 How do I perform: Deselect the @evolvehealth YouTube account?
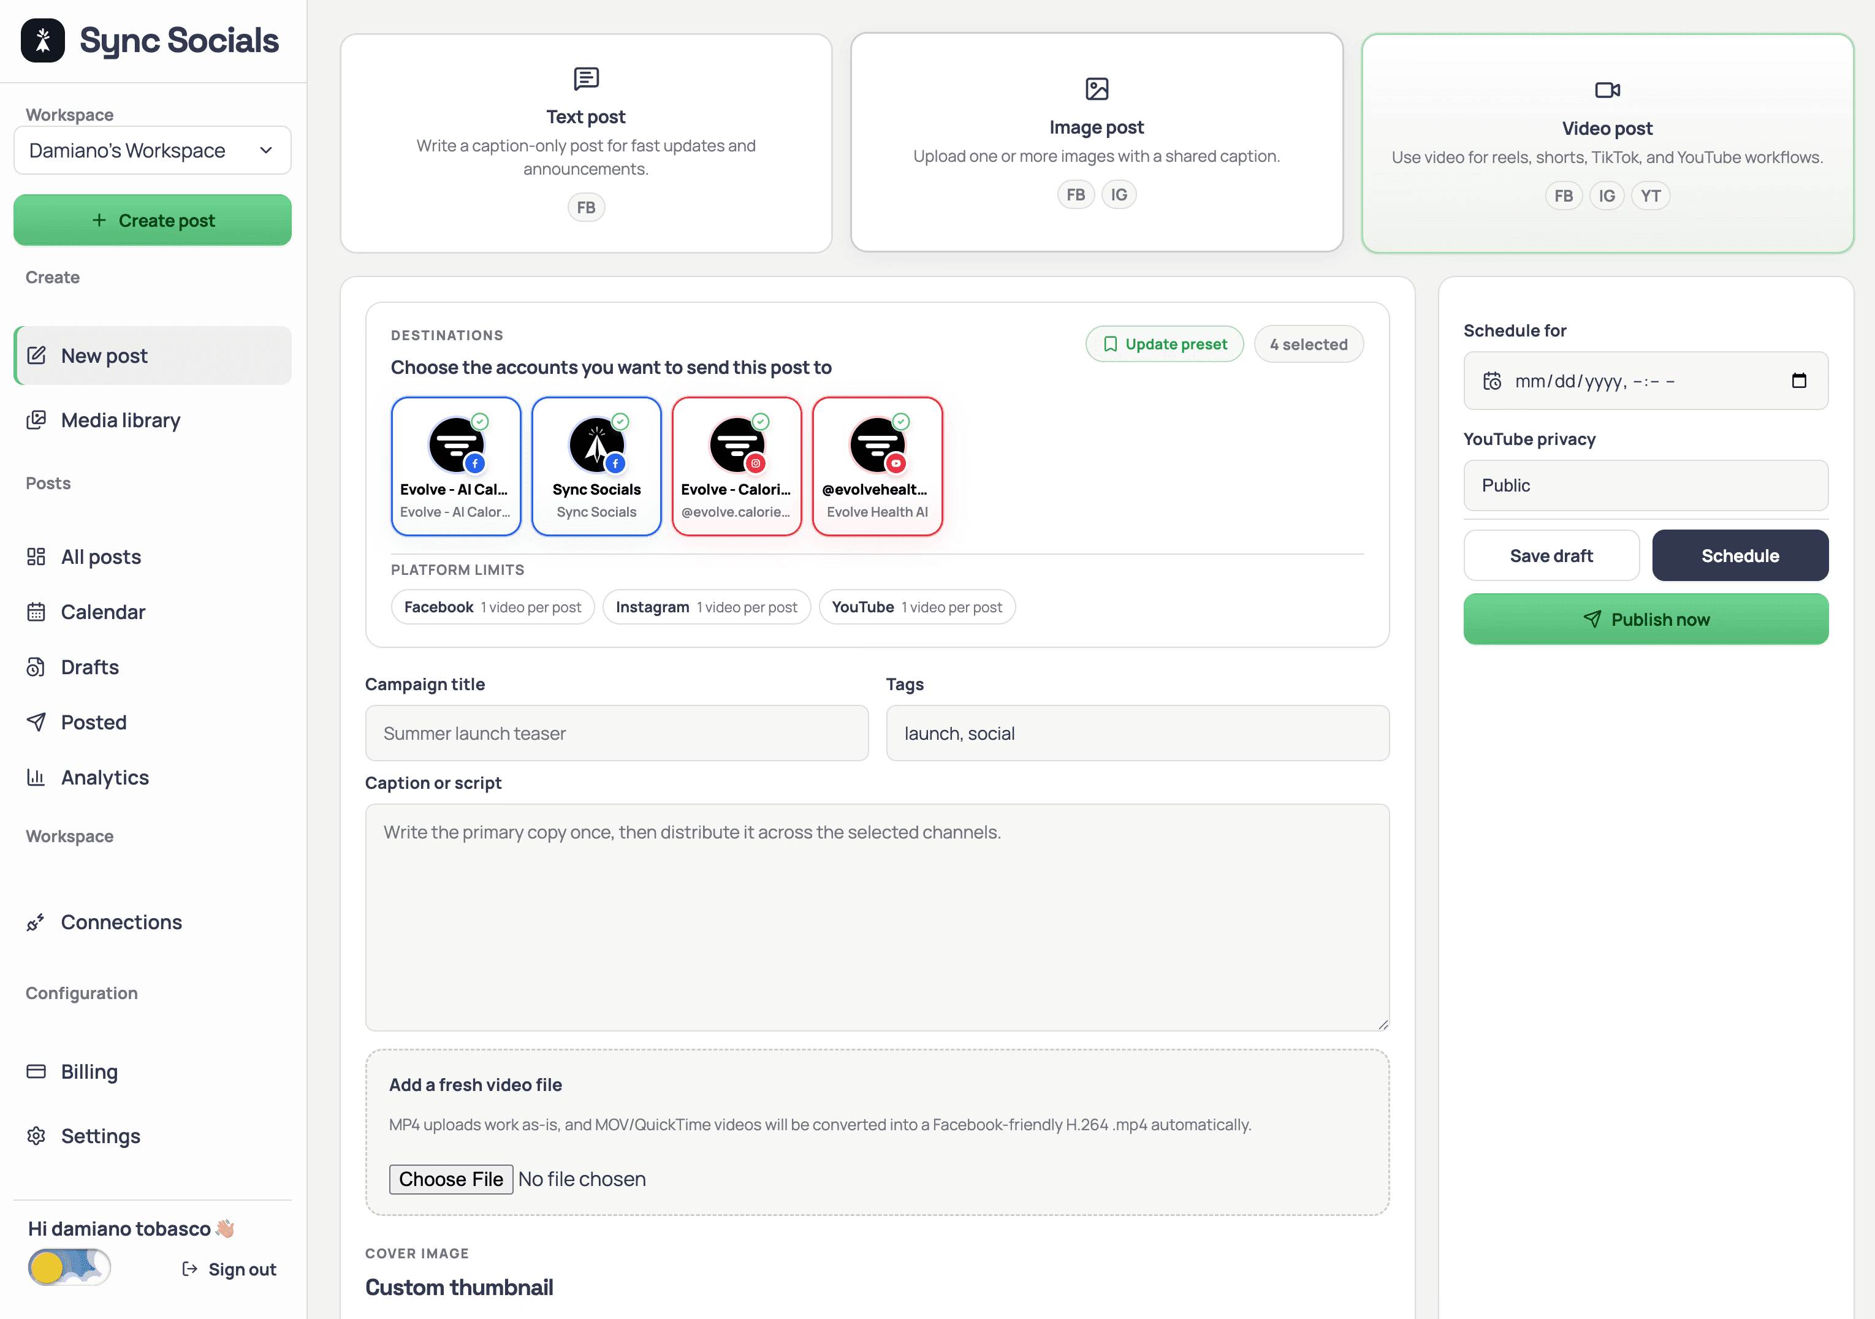[x=877, y=466]
